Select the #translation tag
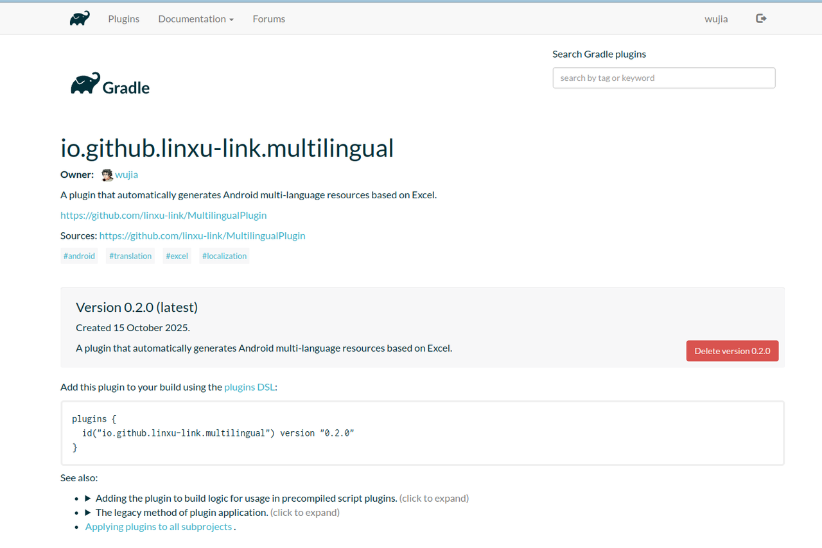The width and height of the screenshot is (822, 548). (130, 256)
